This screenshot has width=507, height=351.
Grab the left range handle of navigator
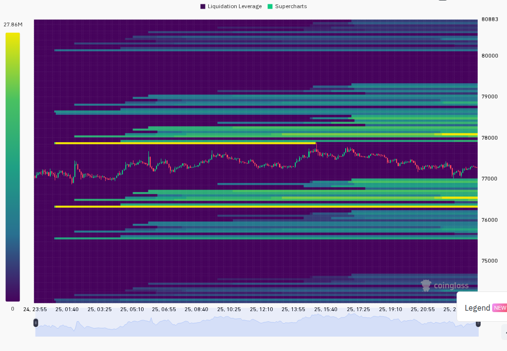point(36,323)
